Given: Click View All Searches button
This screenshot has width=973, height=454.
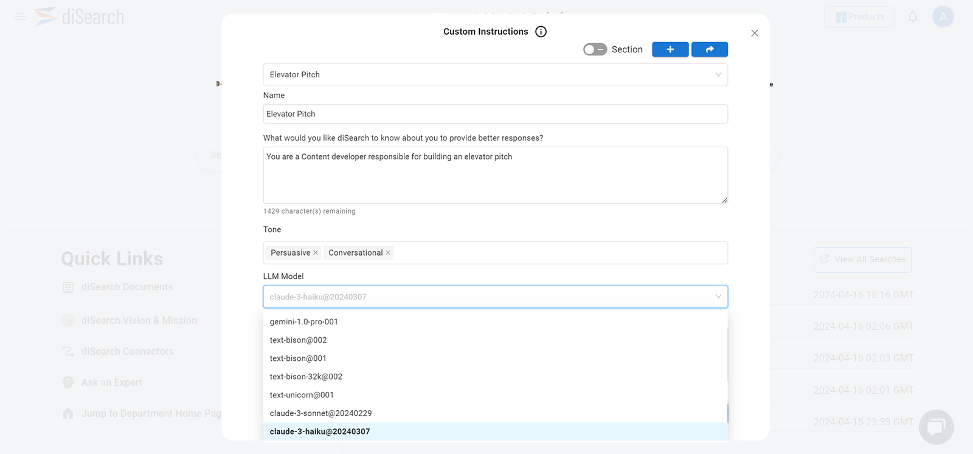Looking at the screenshot, I should coord(862,259).
